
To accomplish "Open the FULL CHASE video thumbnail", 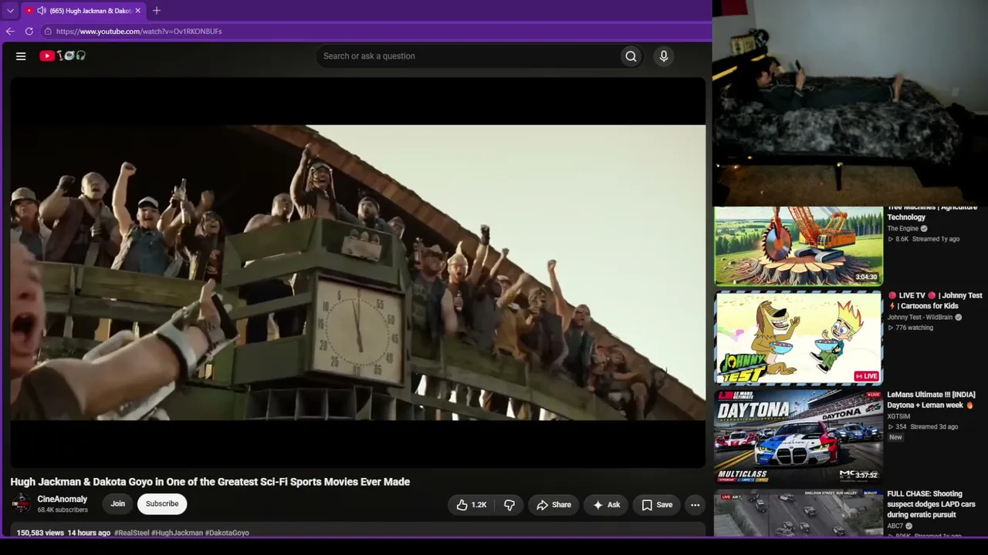I will point(798,513).
